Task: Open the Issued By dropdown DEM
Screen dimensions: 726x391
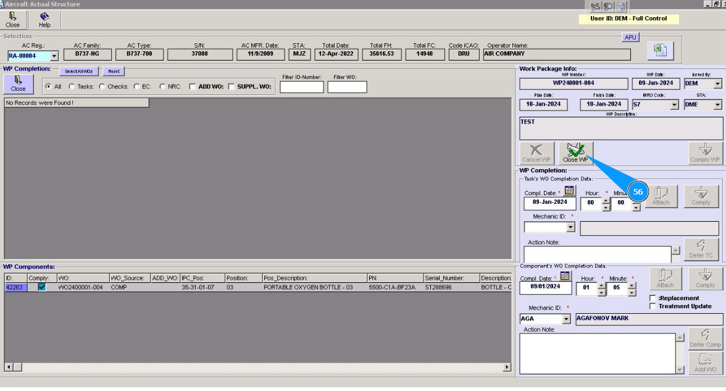Action: pyautogui.click(x=717, y=84)
